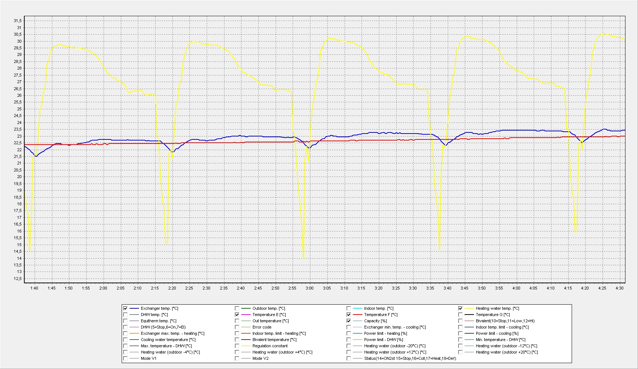Viewport: 638px width, 369px height.
Task: Check the DHW (5=Stop,6=On,7=El) box
Action: pyautogui.click(x=125, y=327)
